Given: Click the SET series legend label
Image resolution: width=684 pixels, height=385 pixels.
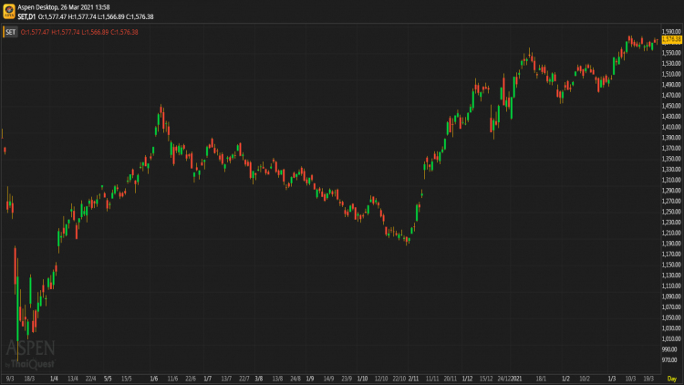Looking at the screenshot, I should coord(10,32).
